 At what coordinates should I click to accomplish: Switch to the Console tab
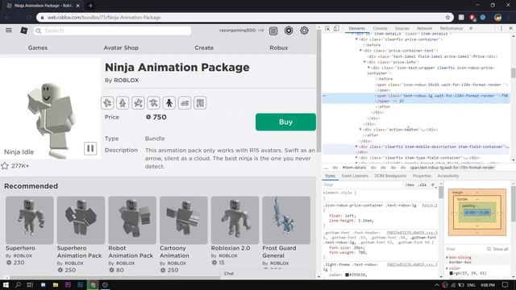pyautogui.click(x=380, y=29)
